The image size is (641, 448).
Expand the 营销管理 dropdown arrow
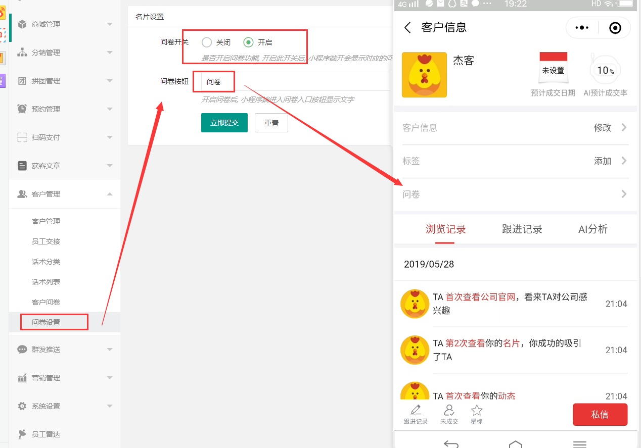tap(110, 378)
